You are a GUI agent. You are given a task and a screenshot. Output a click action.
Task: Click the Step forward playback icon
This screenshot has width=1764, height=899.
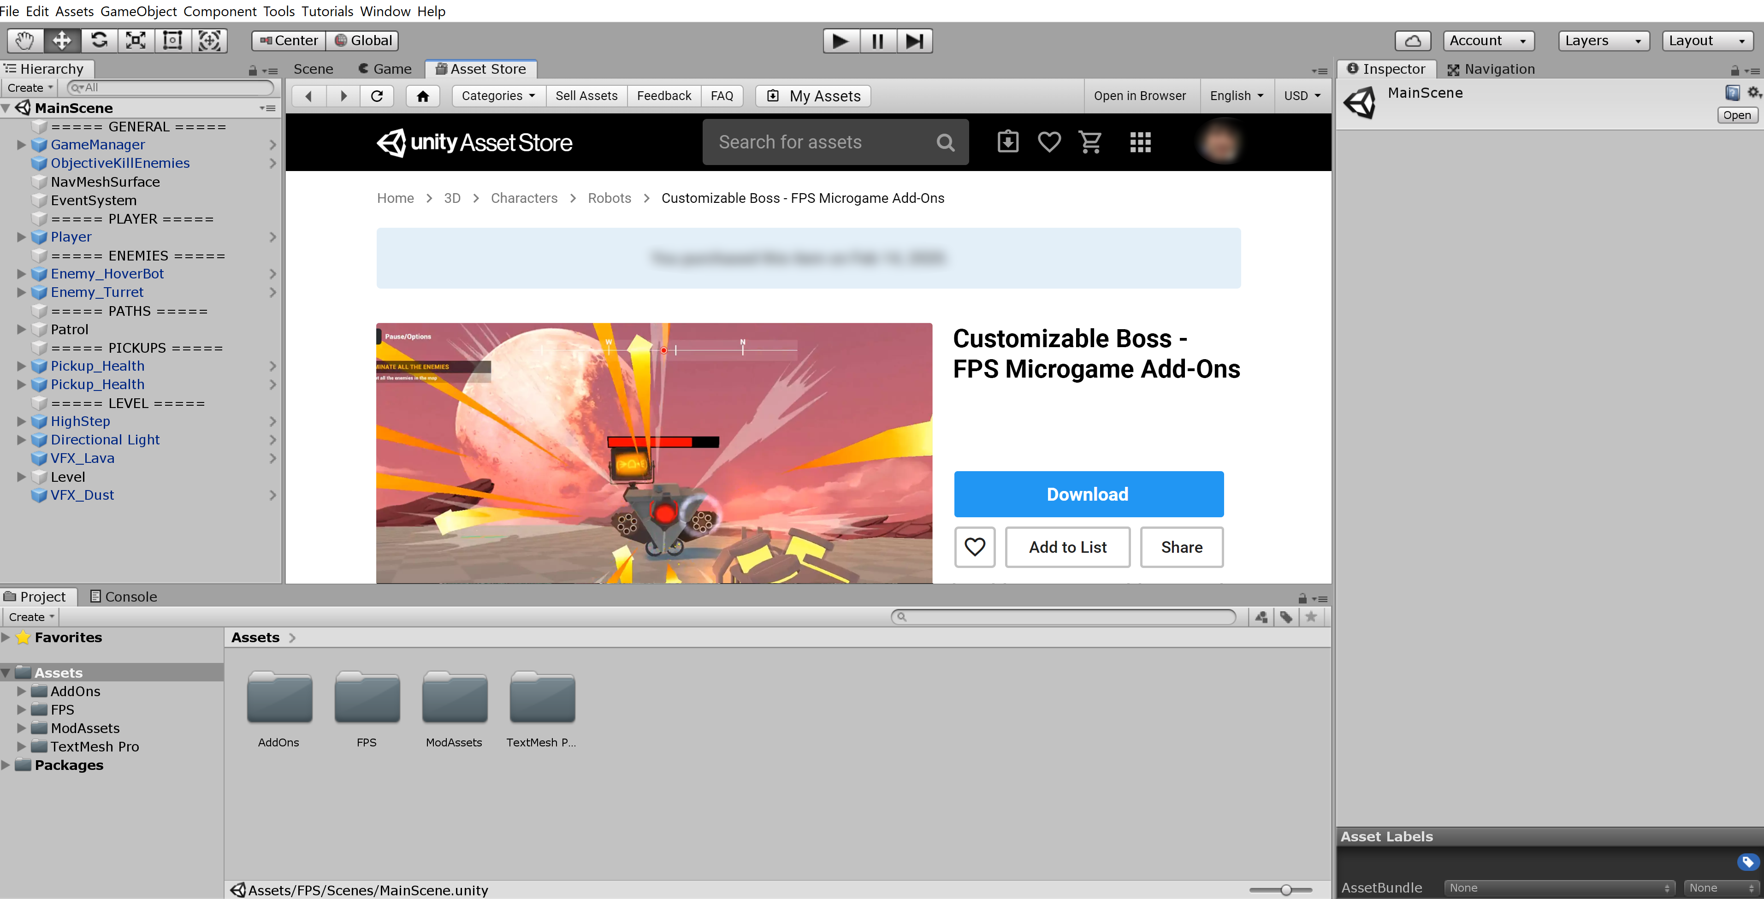click(913, 40)
